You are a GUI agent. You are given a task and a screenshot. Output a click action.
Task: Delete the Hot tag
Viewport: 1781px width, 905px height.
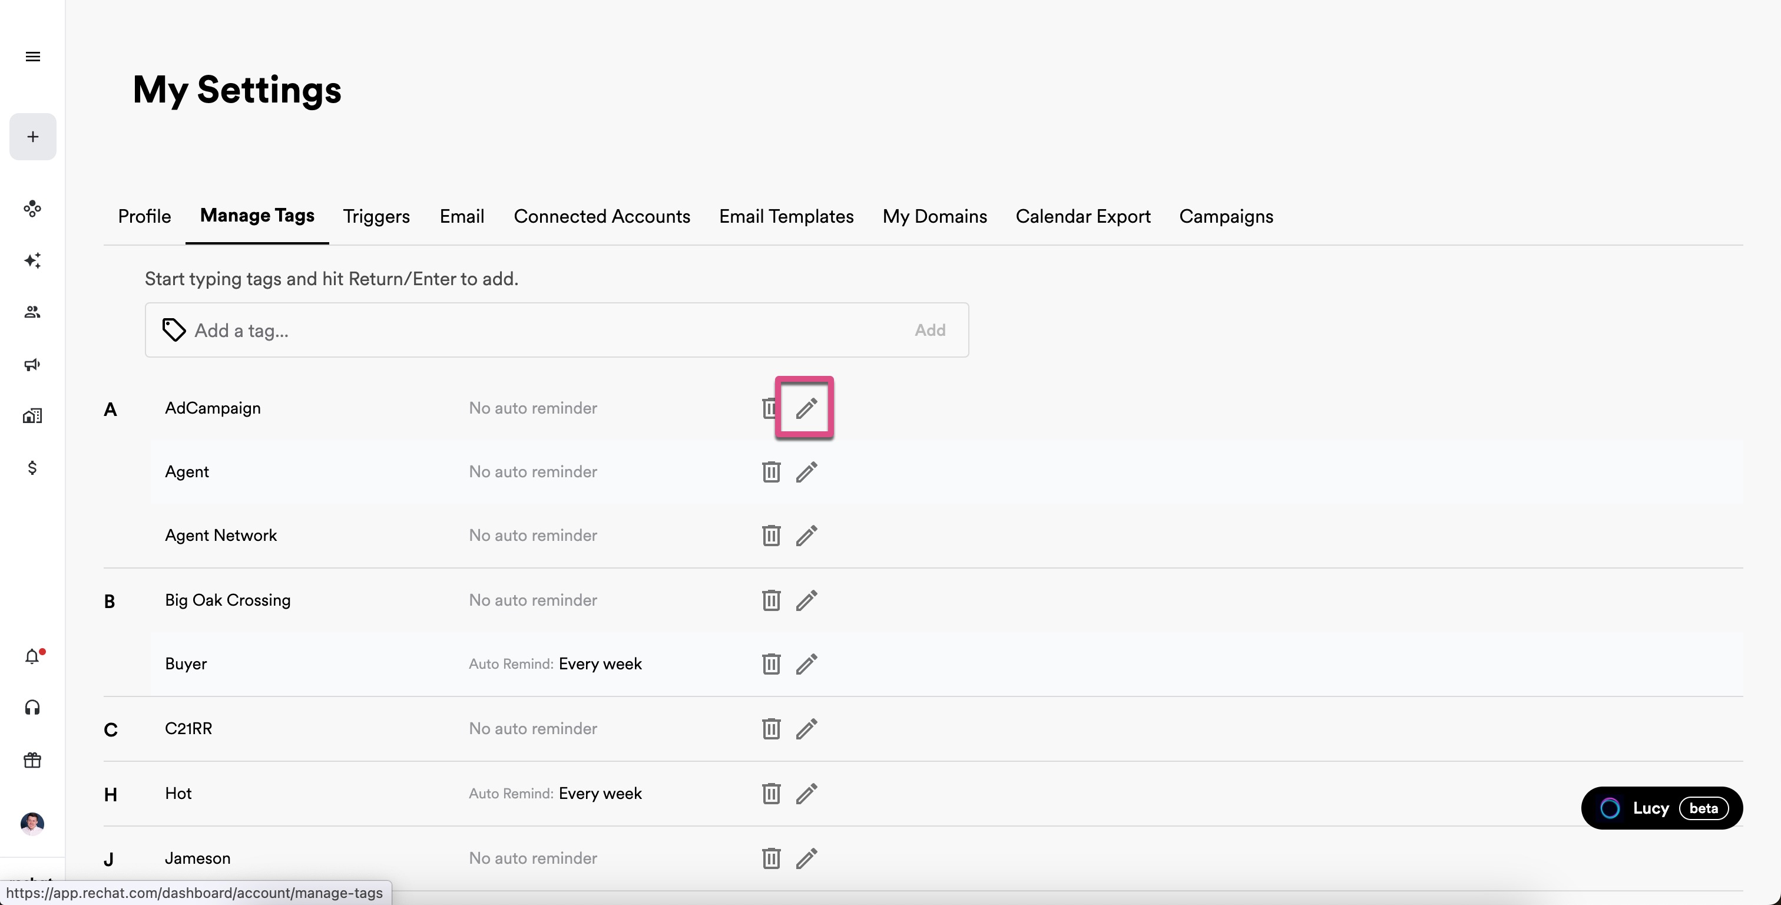tap(771, 794)
